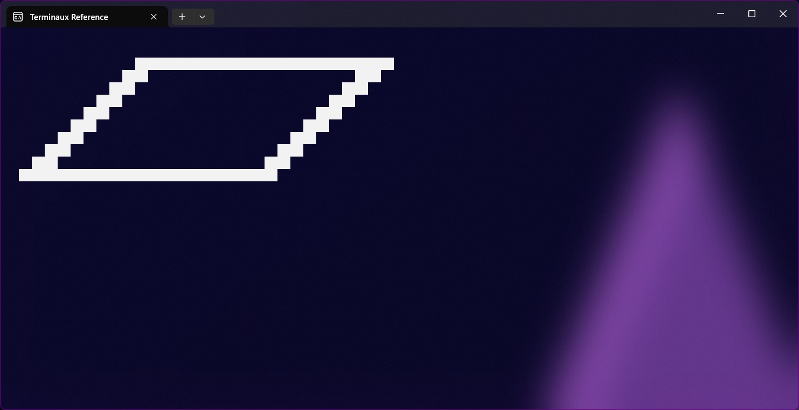799x410 pixels.
Task: Click the top edge of the white parallelogram
Action: tap(264, 63)
